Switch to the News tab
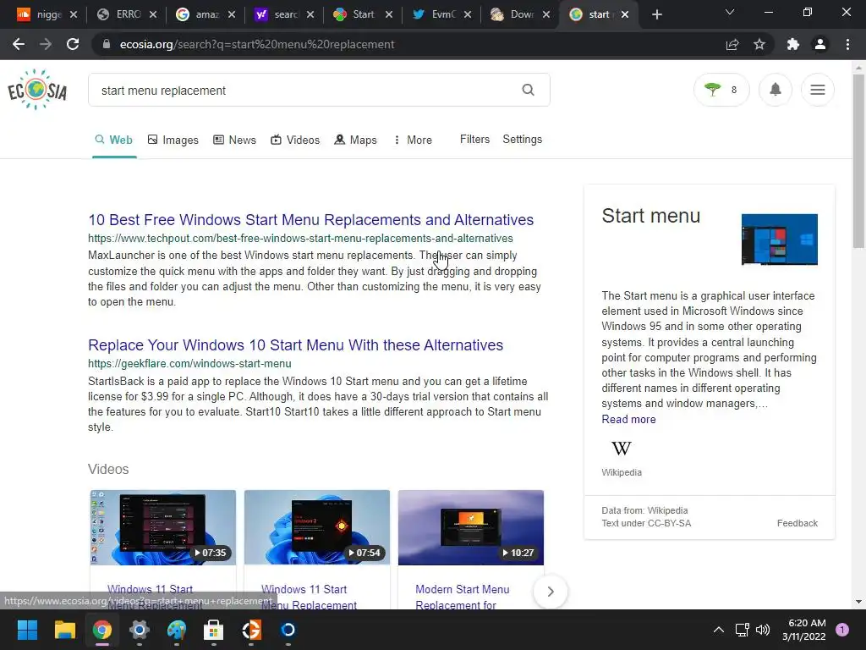 (235, 140)
